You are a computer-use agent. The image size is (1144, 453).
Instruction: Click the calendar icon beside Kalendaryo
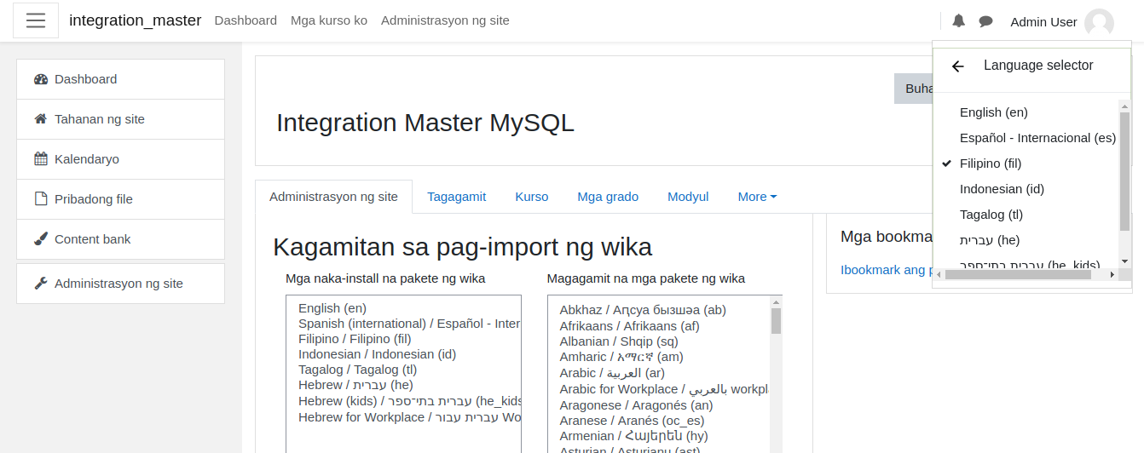pos(41,159)
